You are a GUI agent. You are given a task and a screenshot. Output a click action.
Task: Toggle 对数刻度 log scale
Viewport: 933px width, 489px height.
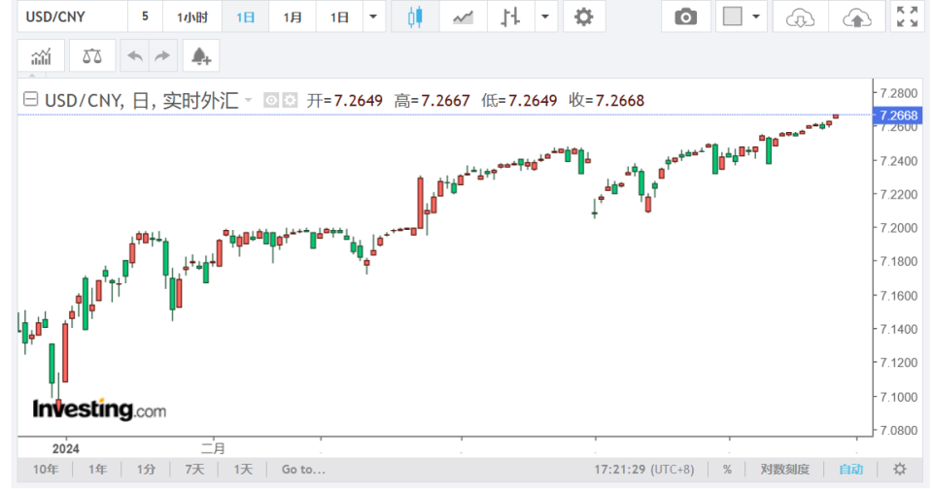point(785,470)
